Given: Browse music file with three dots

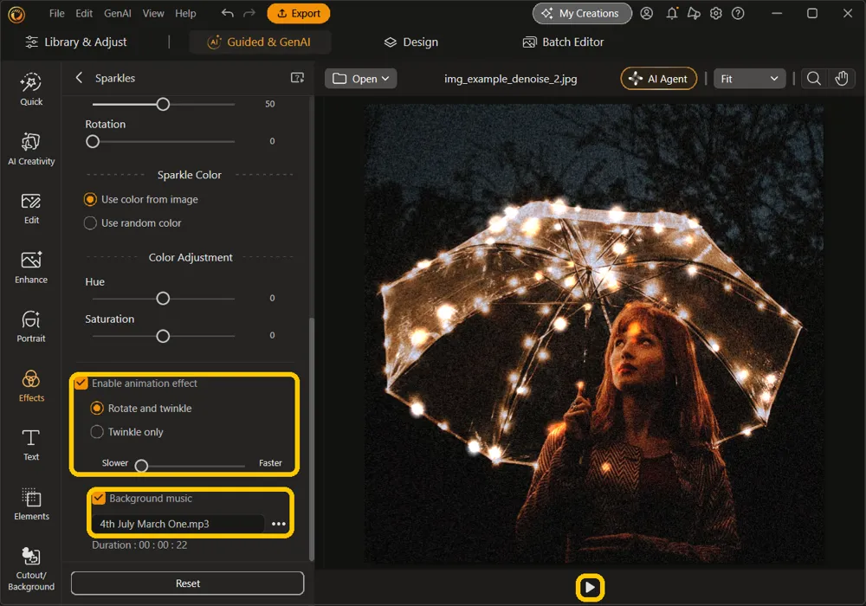Looking at the screenshot, I should point(278,524).
